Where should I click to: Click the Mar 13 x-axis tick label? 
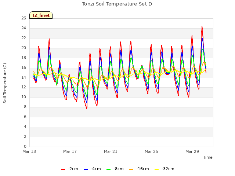pos(29,151)
